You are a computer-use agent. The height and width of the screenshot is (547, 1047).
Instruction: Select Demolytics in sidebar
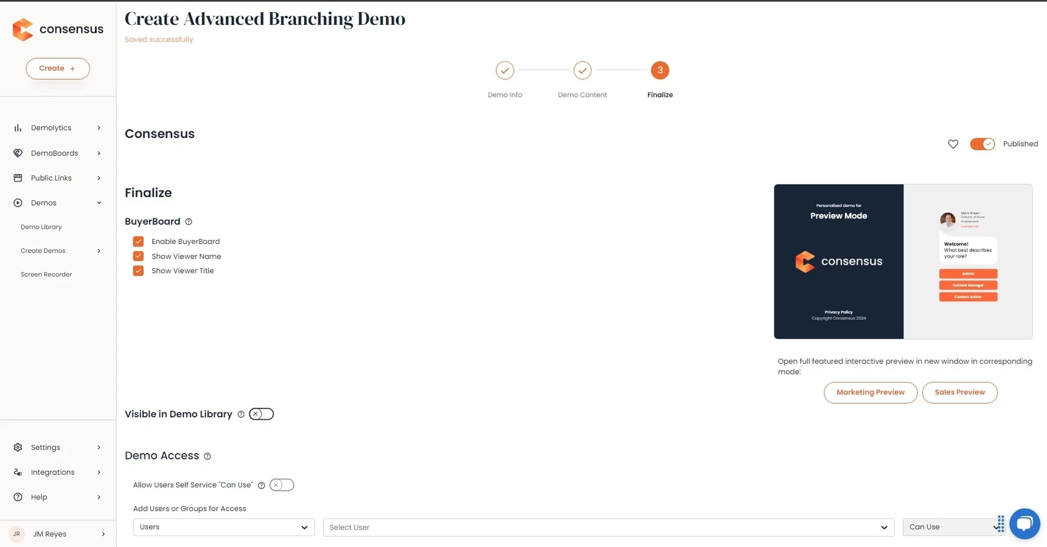[x=51, y=128]
